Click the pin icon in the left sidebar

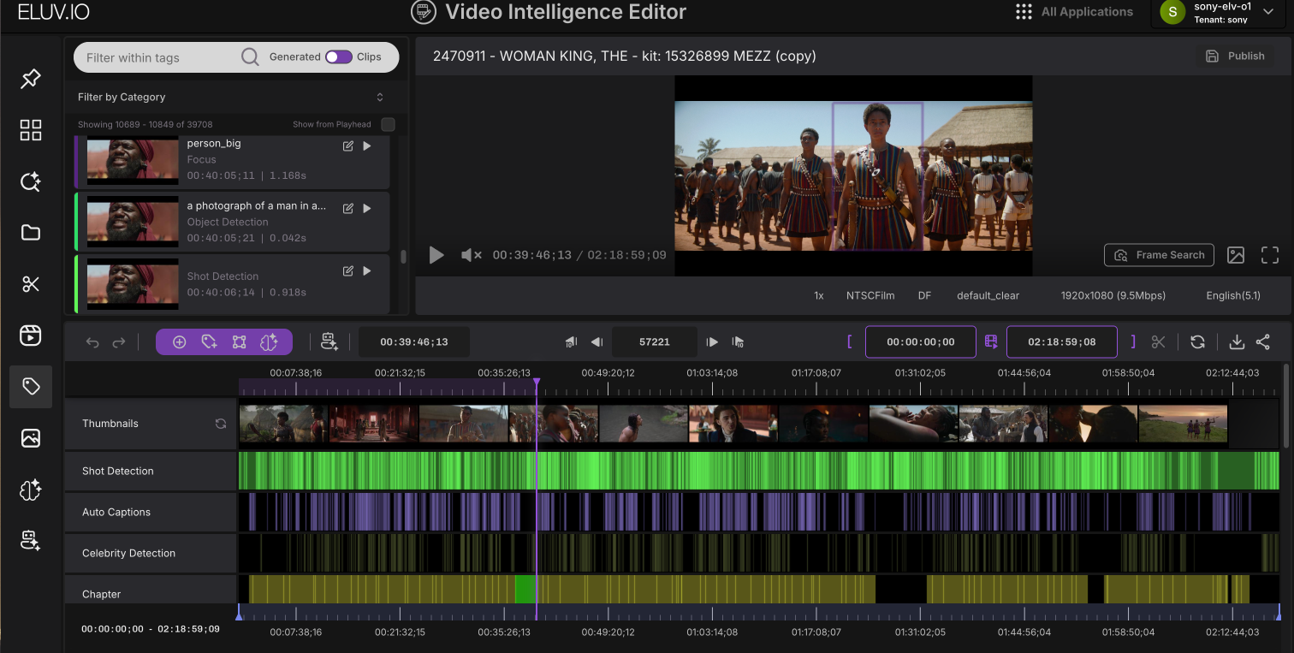tap(31, 79)
